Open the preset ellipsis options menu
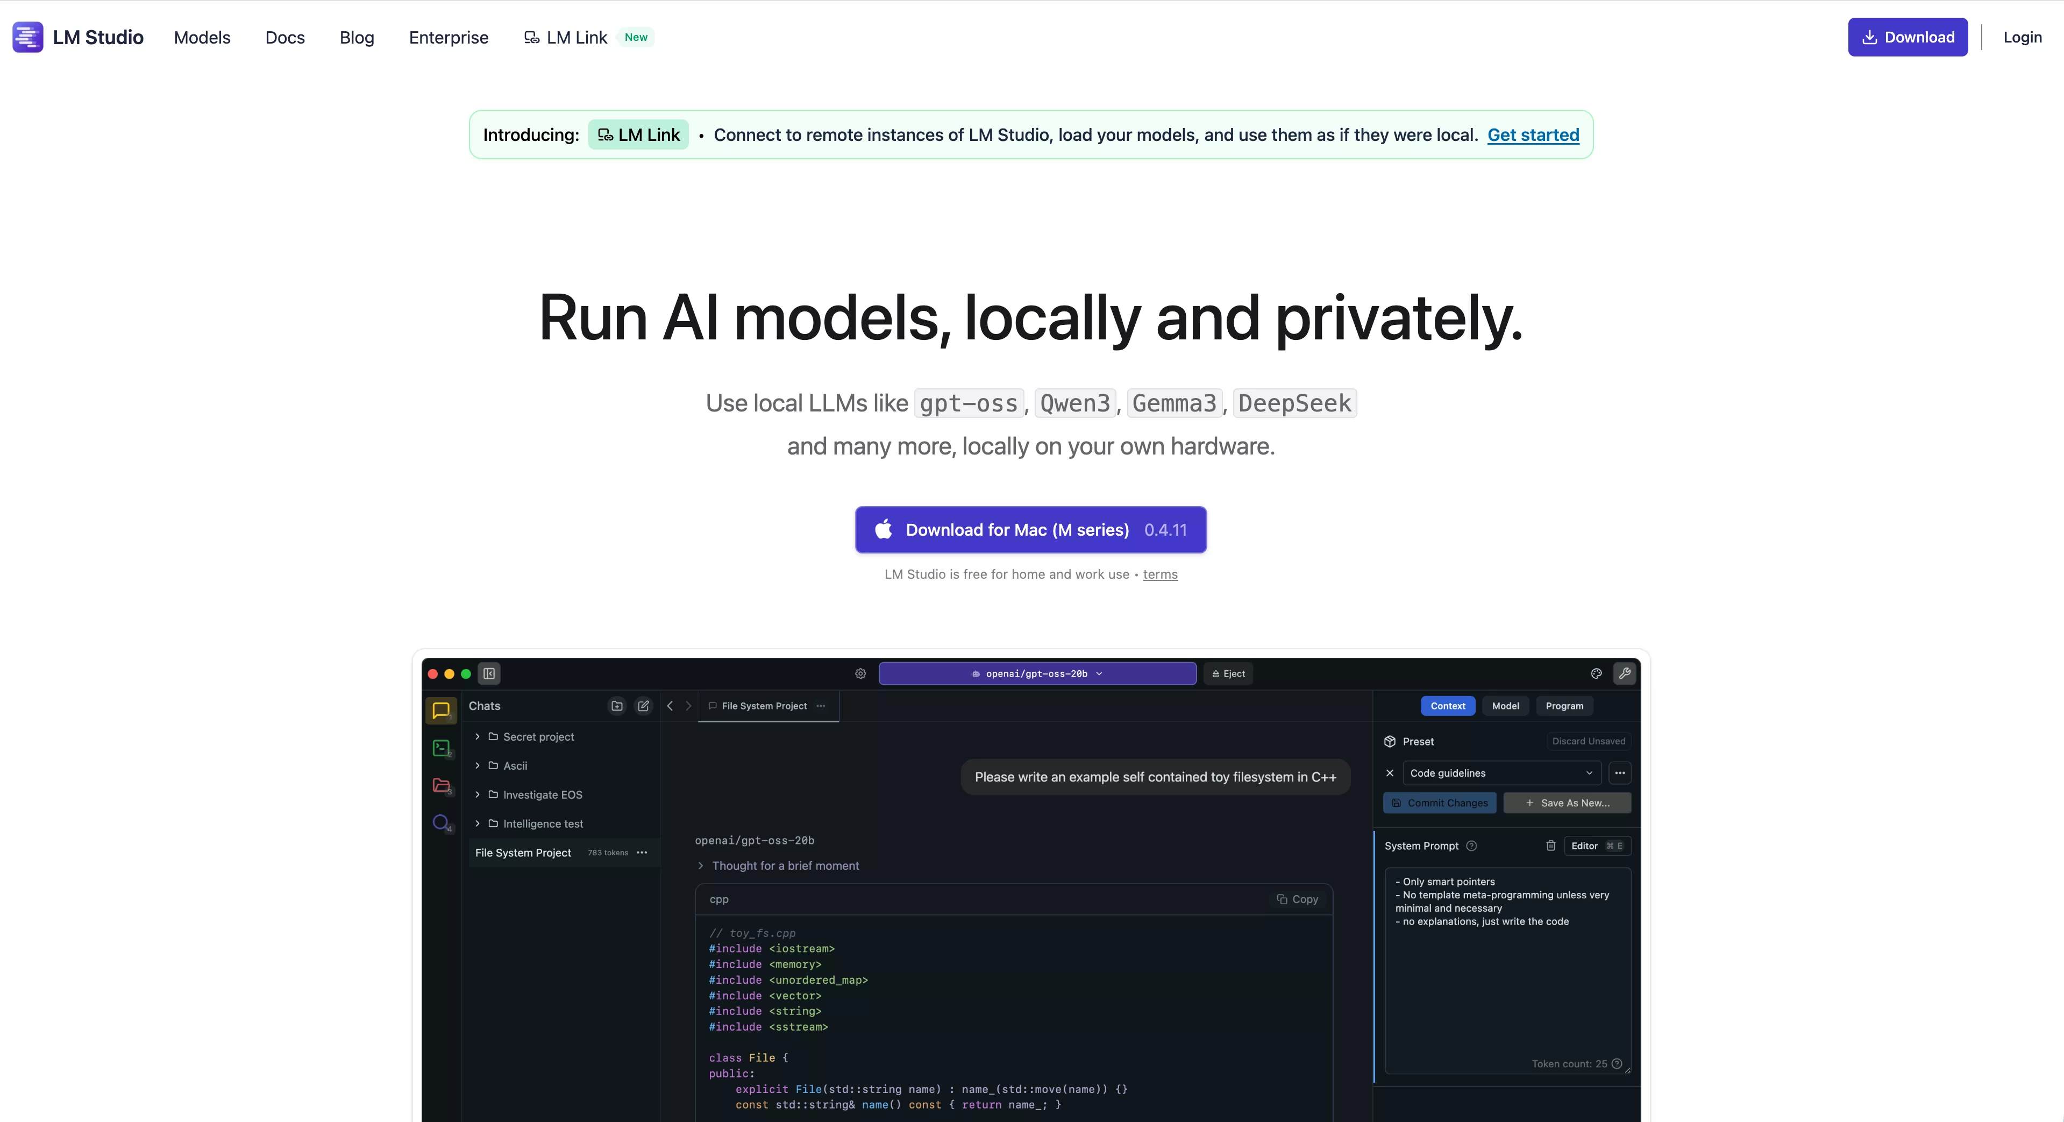Viewport: 2064px width, 1122px height. pos(1620,773)
